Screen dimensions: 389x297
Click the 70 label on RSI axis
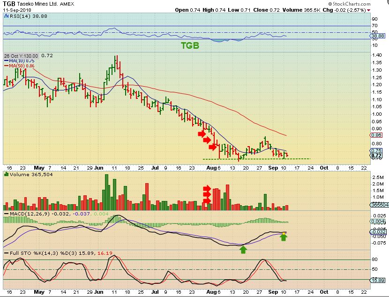(374, 26)
